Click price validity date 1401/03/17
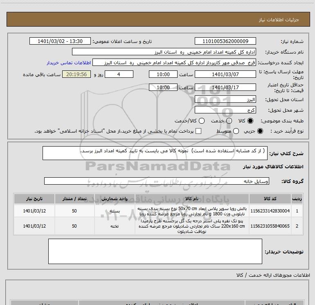Screen dimensions: 315x305 pyautogui.click(x=225, y=88)
